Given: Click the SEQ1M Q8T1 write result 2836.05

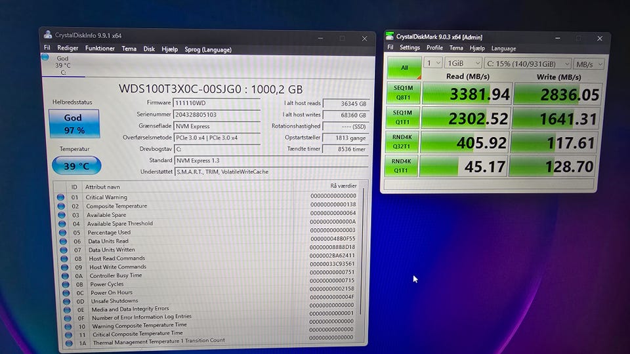Looking at the screenshot, I should 558,94.
